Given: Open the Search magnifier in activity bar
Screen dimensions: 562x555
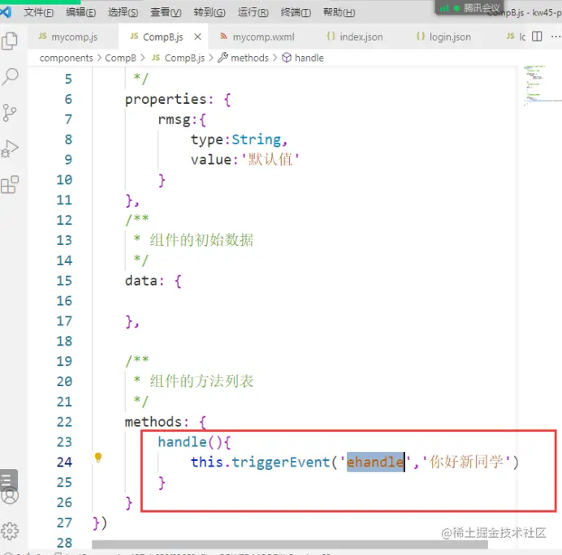Looking at the screenshot, I should pyautogui.click(x=10, y=76).
